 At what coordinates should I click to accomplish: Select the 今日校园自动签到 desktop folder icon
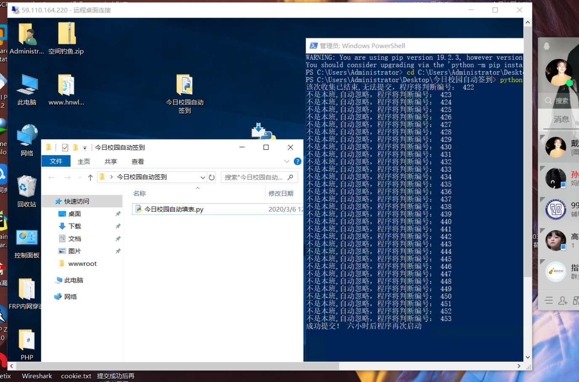pos(184,94)
